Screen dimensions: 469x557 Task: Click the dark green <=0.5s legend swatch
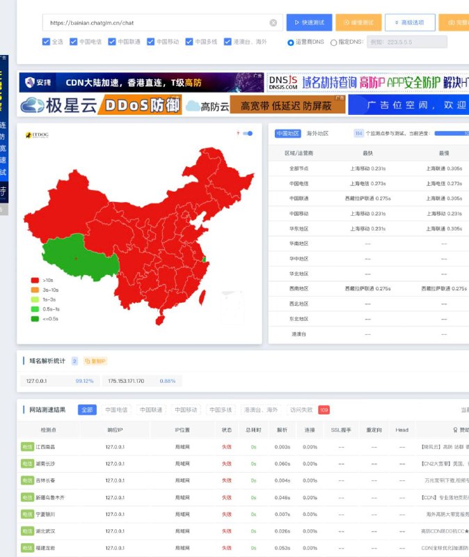coord(35,319)
